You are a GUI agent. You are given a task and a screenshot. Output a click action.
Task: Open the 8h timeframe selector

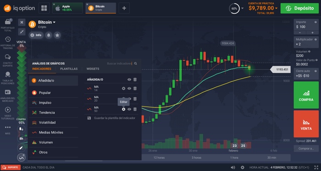pos(21,139)
